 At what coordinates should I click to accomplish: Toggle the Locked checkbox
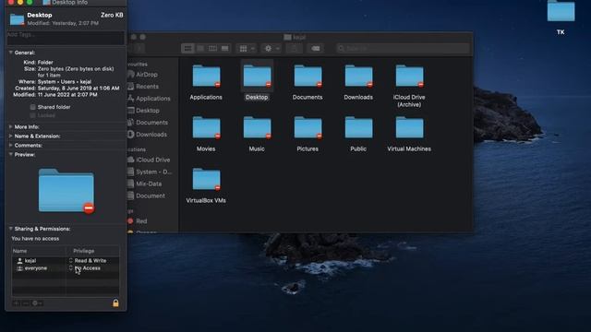[33, 115]
